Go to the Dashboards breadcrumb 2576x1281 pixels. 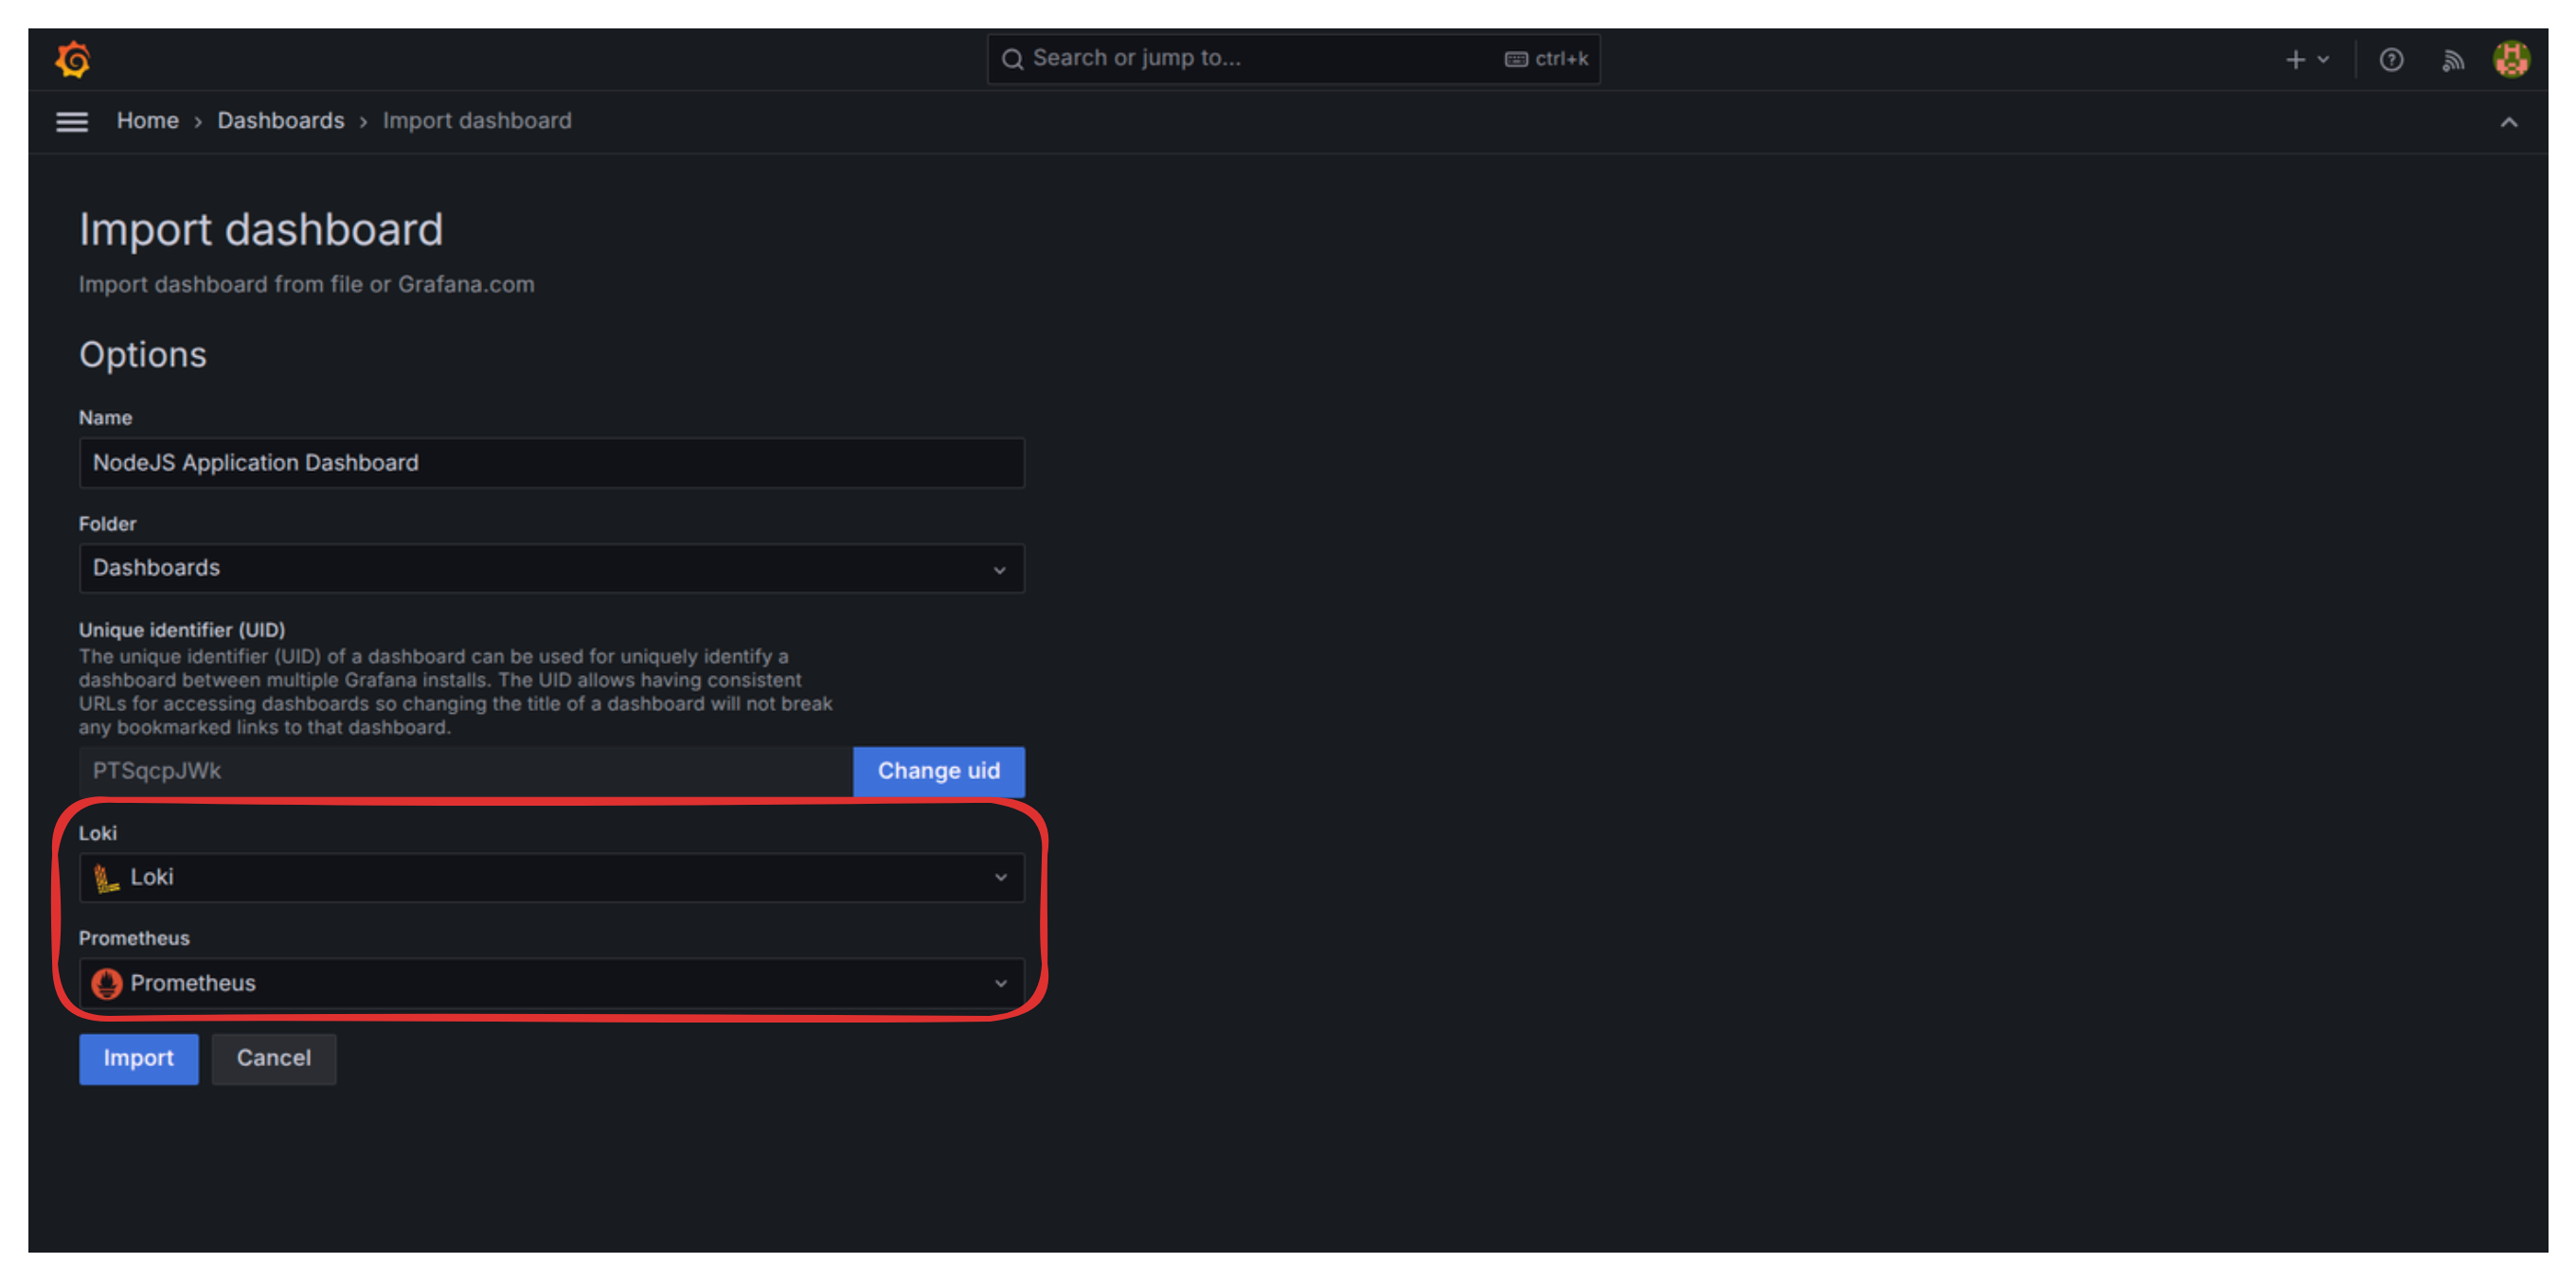[280, 121]
